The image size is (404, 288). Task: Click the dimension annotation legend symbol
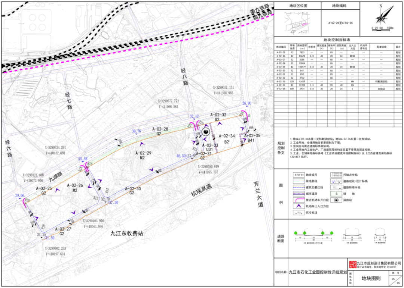(x=299, y=213)
